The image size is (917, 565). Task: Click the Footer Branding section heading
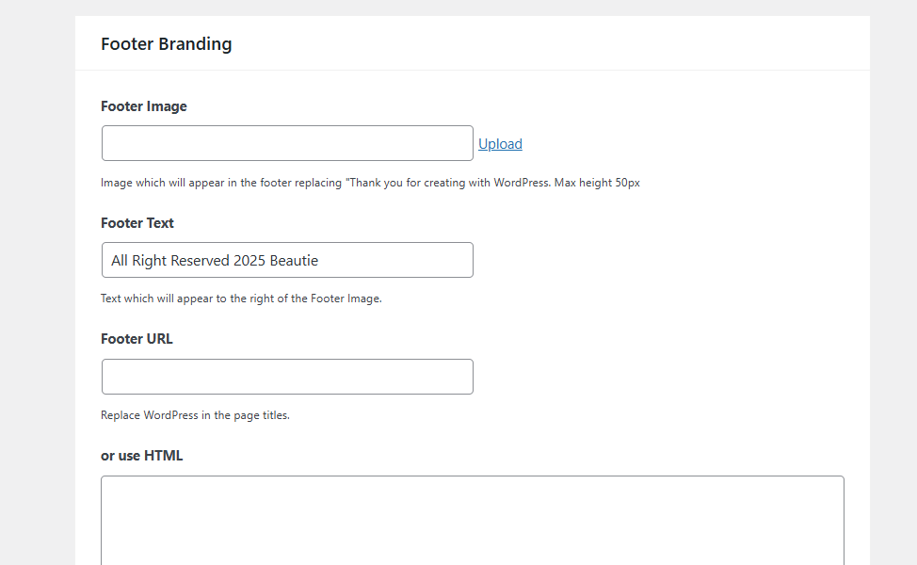click(166, 43)
